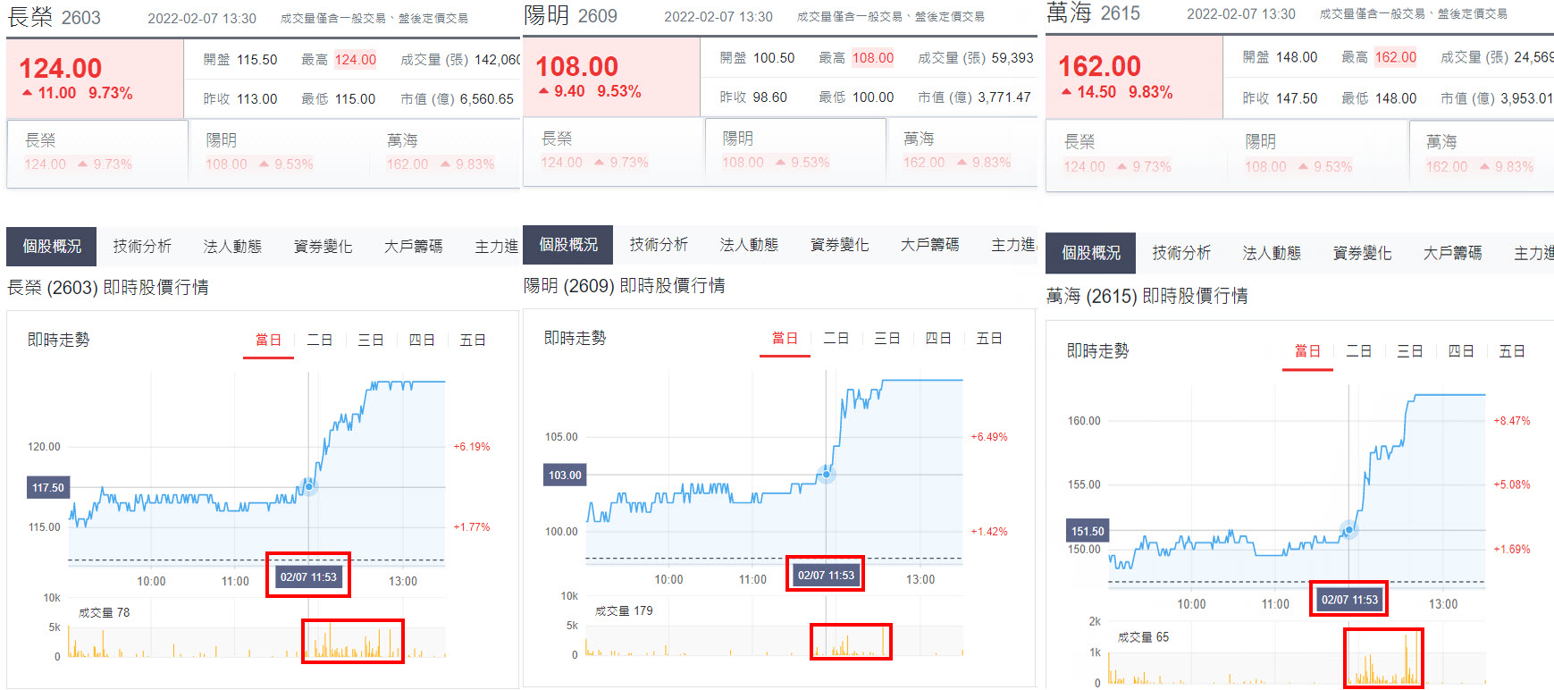Select 個股概況 tab in the 長榮 2603 panel
This screenshot has width=1554, height=690.
[52, 246]
